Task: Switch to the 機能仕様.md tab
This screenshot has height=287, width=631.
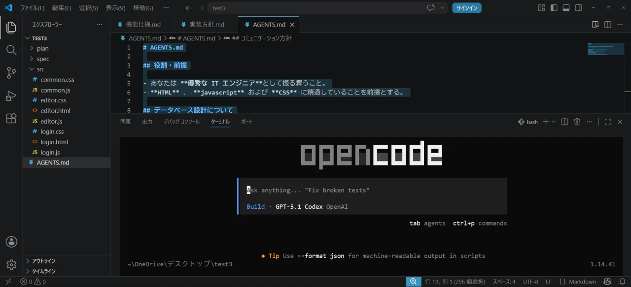Action: pyautogui.click(x=143, y=24)
